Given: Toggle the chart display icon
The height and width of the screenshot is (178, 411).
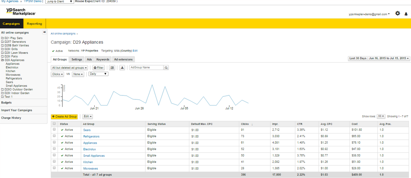Looking at the screenshot, I should point(112,68).
